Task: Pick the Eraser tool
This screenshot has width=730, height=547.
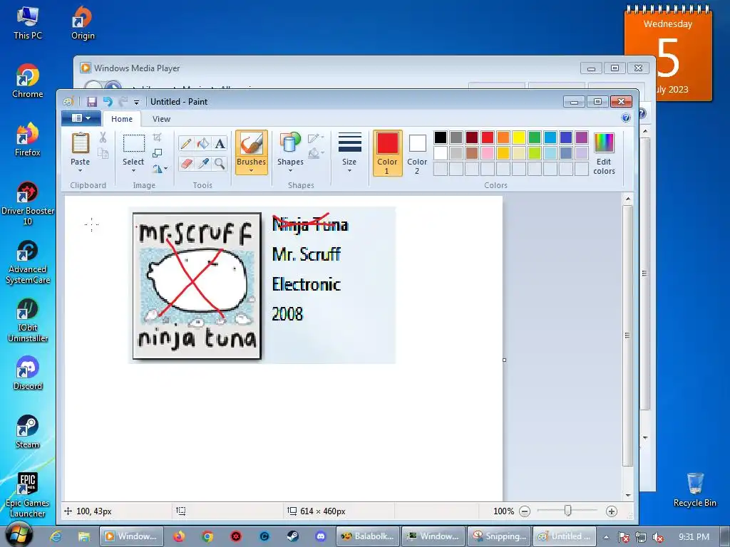Action: point(186,164)
